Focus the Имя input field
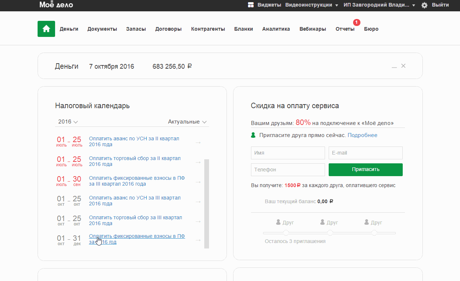This screenshot has width=460, height=281. 288,153
